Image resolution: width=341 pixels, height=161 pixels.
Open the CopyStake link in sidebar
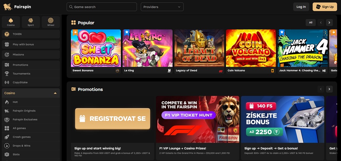[x=31, y=83]
